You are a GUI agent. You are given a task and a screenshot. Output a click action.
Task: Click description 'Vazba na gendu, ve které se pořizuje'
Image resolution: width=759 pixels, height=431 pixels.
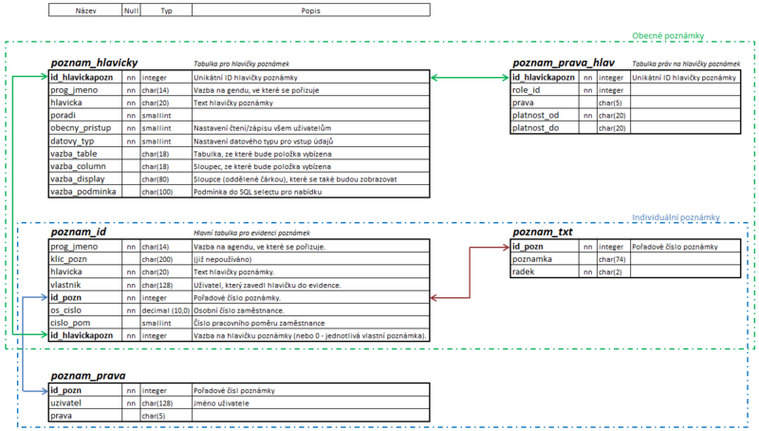256,90
